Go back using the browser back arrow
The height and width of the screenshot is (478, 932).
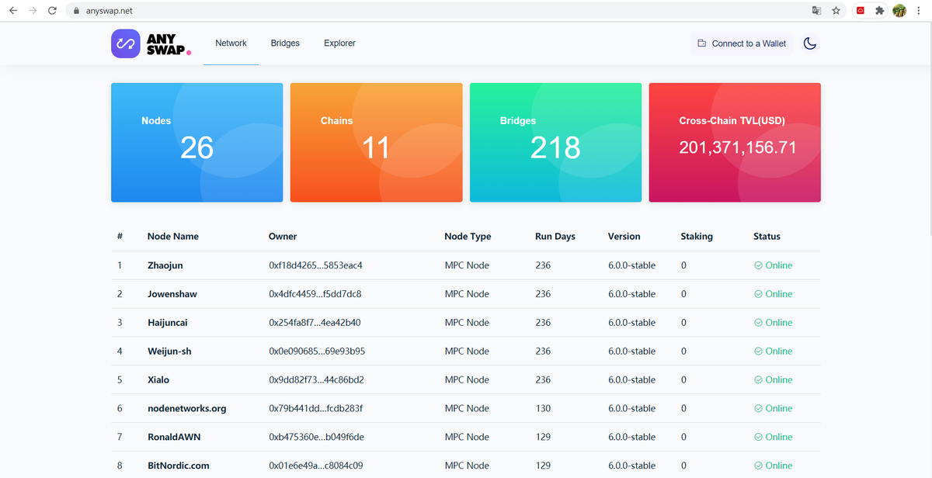[13, 11]
